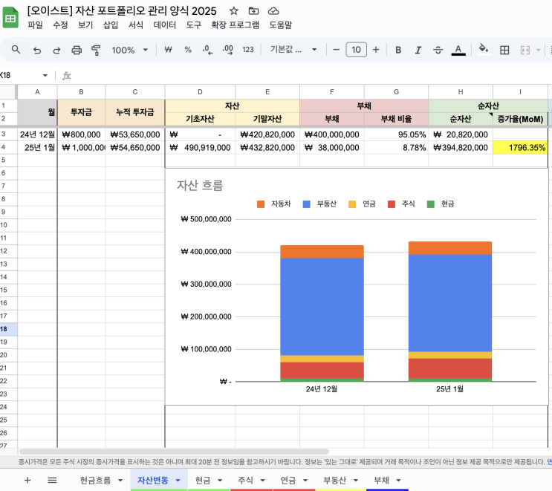
Task: Select cell with ₩420,820,000
Action: tap(267, 134)
